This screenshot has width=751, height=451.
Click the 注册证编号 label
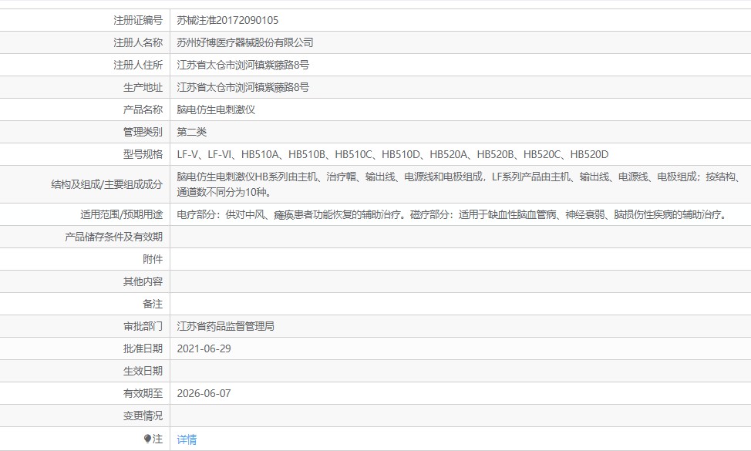tap(138, 20)
